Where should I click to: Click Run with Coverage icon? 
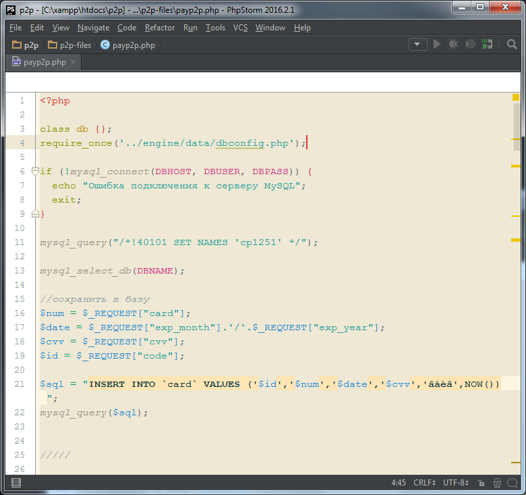pyautogui.click(x=470, y=44)
